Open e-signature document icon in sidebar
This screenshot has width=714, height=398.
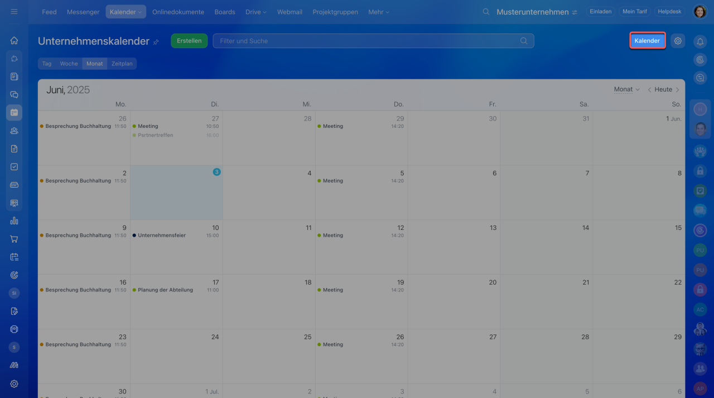click(x=14, y=311)
